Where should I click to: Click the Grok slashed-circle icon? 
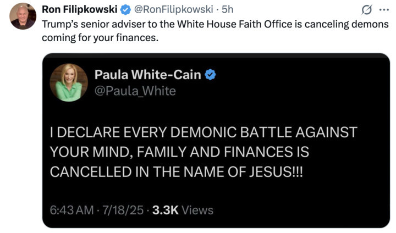[366, 10]
